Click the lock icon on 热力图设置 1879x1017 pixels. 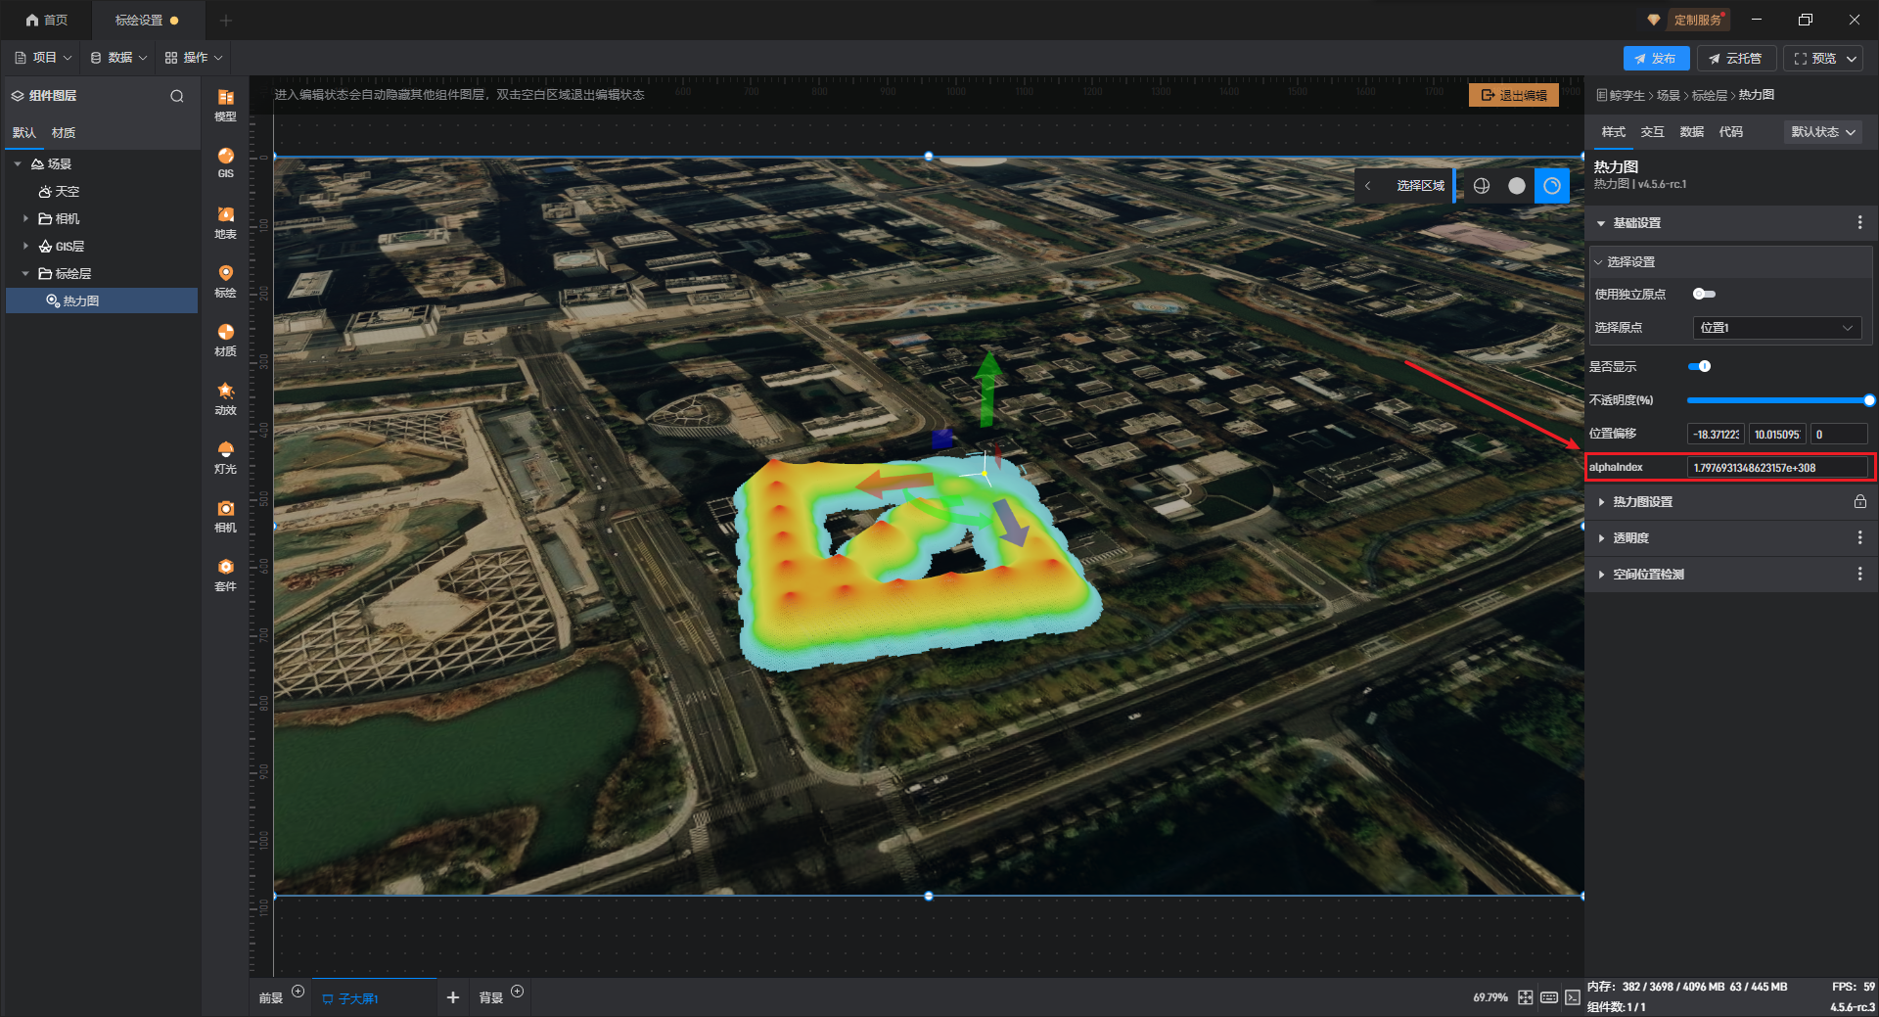(x=1859, y=501)
